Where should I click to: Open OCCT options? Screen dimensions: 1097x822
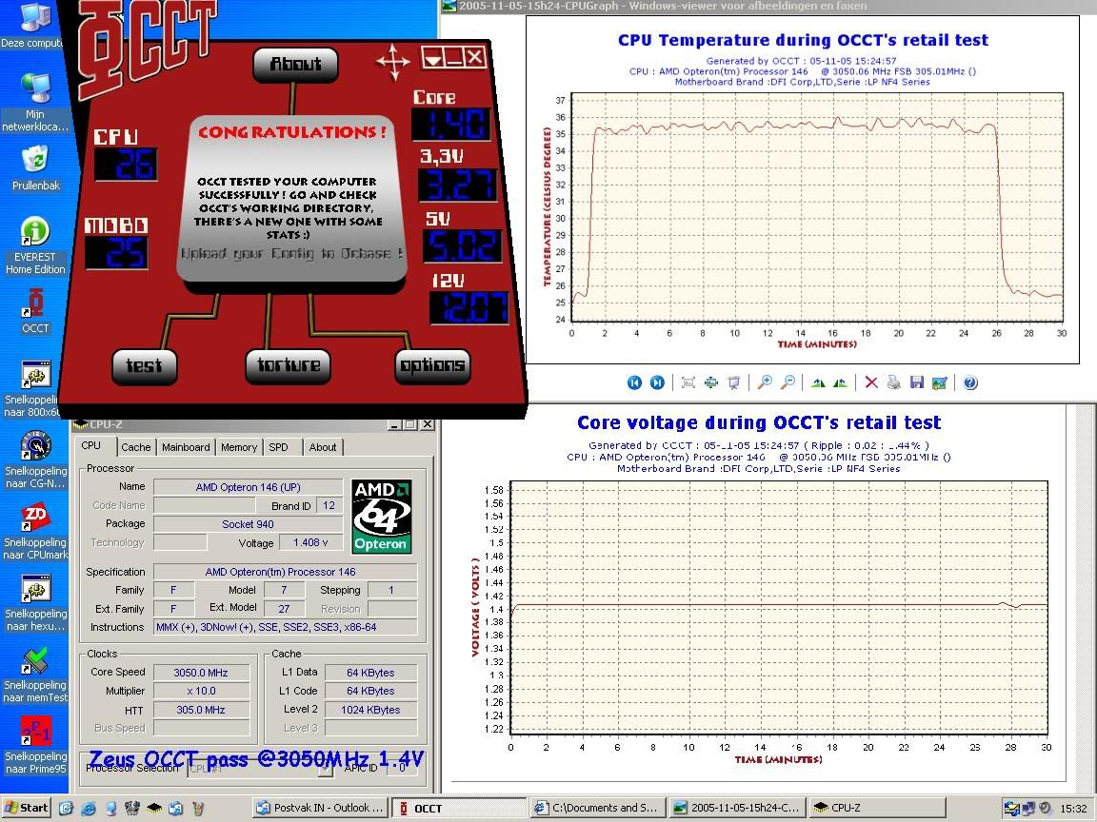[432, 365]
